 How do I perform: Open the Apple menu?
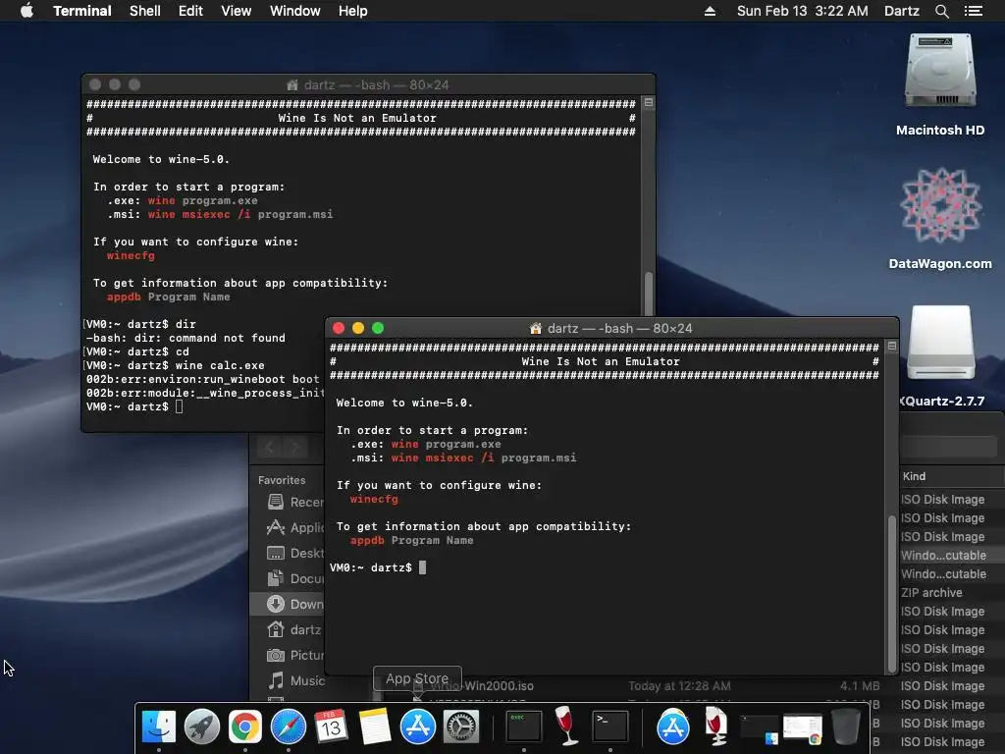pyautogui.click(x=26, y=11)
